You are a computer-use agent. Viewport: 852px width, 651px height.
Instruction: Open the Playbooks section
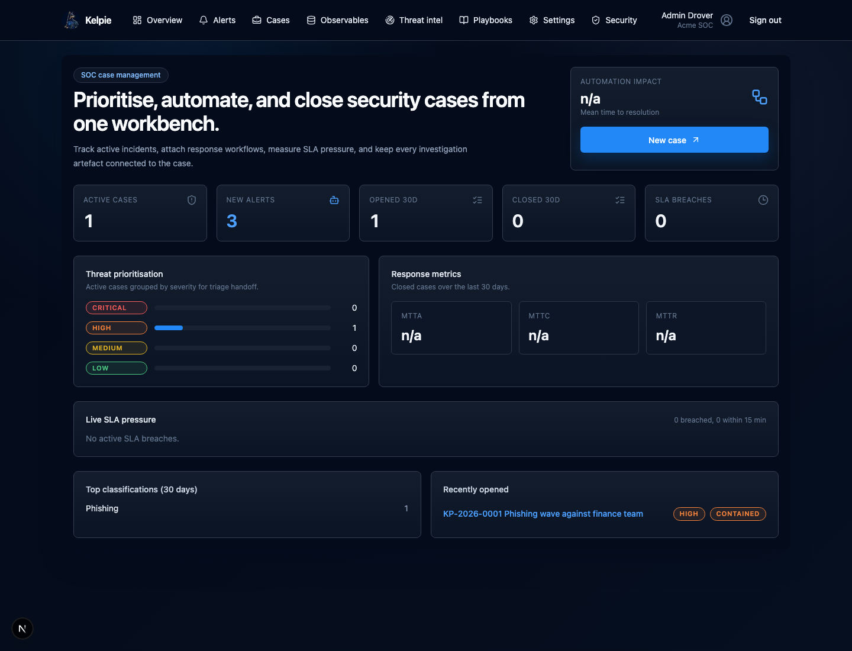[486, 20]
